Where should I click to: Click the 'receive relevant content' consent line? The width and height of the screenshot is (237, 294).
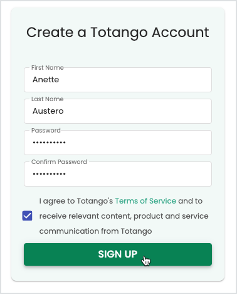coord(124,216)
